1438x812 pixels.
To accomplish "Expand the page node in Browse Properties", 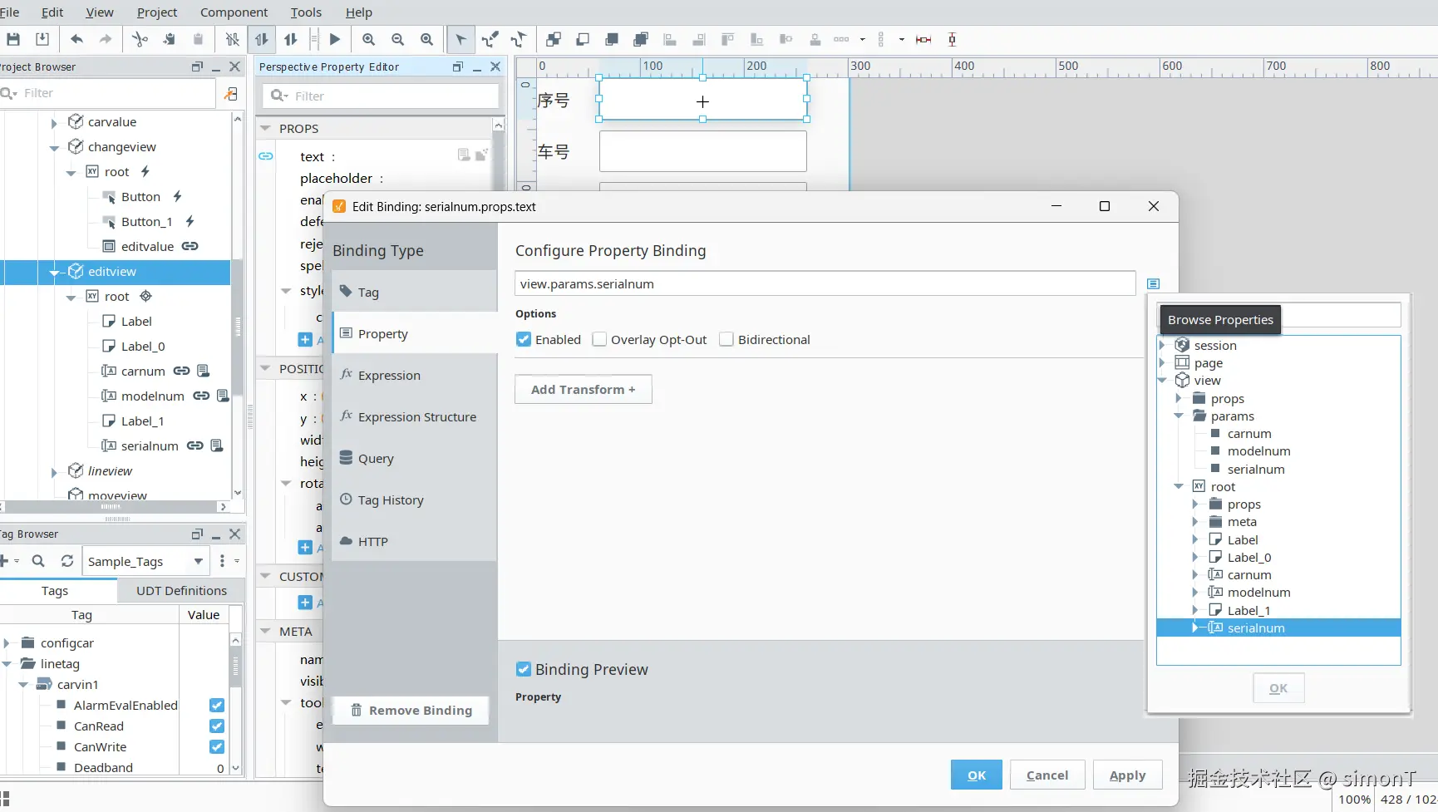I will pos(1163,362).
